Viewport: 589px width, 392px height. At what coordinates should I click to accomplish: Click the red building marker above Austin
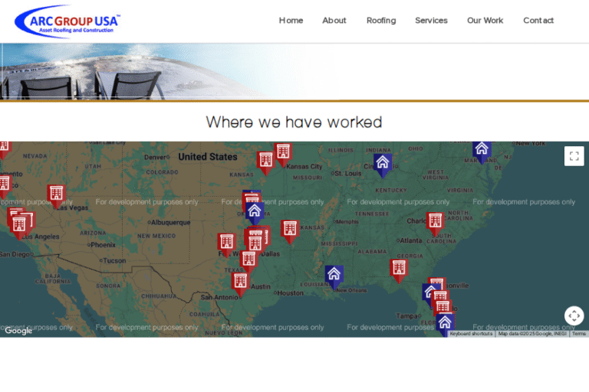point(240,282)
